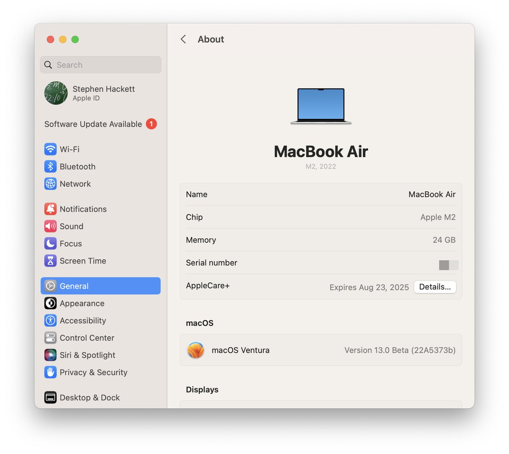This screenshot has width=509, height=454.
Task: Focus the Search field
Action: click(x=101, y=65)
